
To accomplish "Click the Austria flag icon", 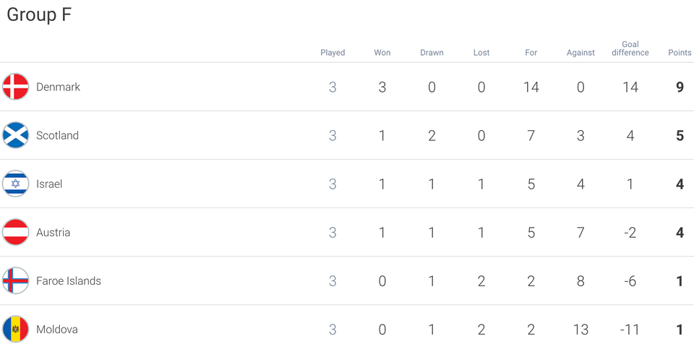I will coord(15,232).
